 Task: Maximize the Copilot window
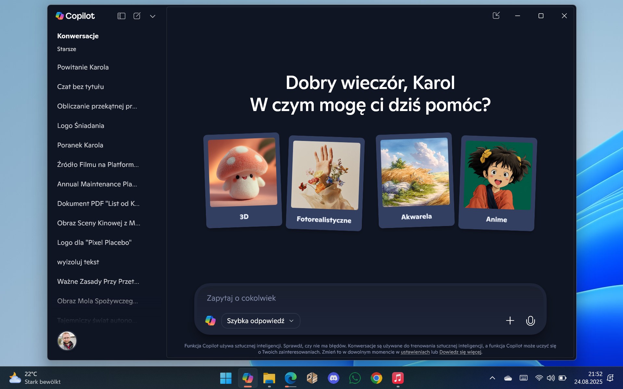pos(541,16)
